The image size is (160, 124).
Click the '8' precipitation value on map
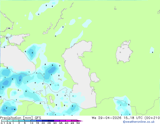click(x=15, y=110)
